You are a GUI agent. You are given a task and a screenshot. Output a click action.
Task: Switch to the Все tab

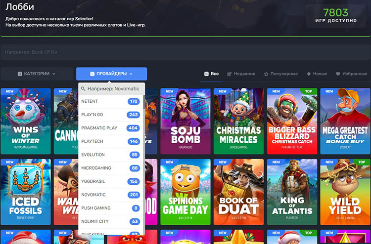(x=211, y=74)
